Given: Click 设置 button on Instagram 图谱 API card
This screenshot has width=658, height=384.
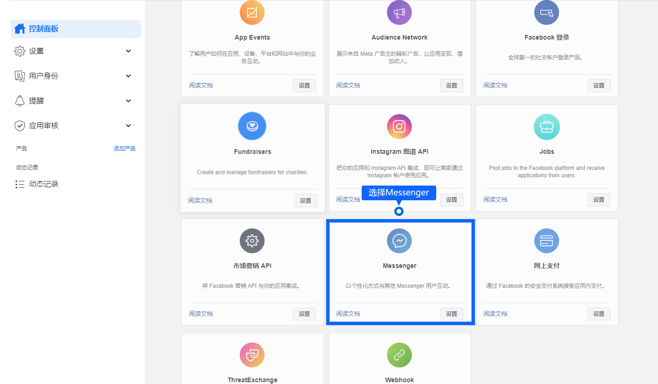Looking at the screenshot, I should pos(452,200).
